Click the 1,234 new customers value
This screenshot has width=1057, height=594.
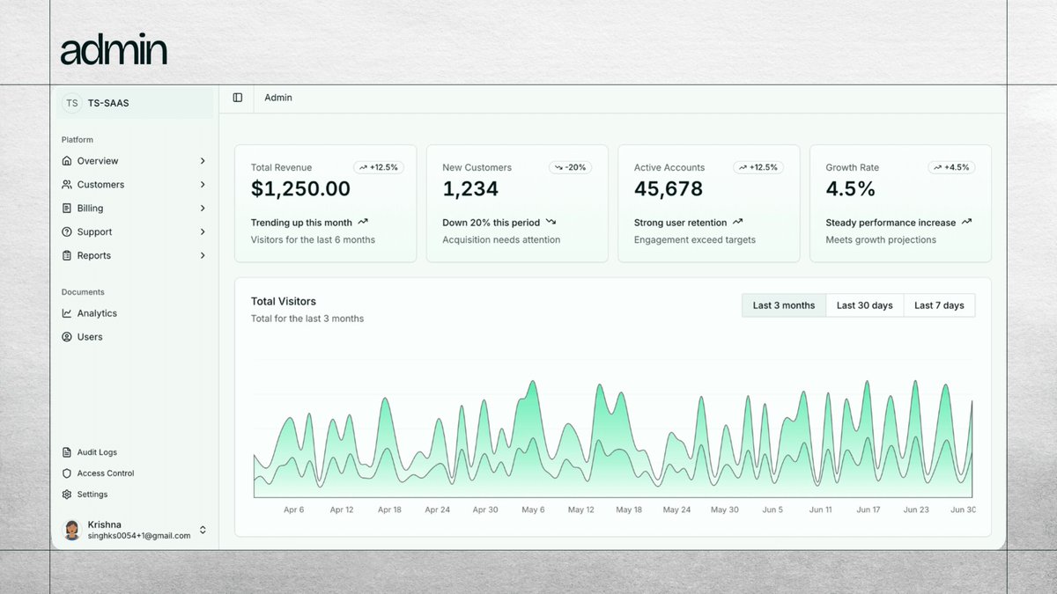coord(470,189)
